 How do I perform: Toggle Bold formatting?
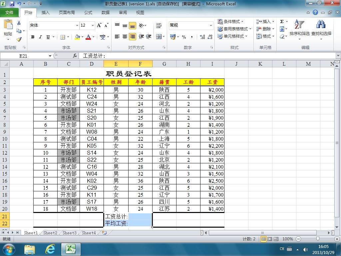(33, 37)
